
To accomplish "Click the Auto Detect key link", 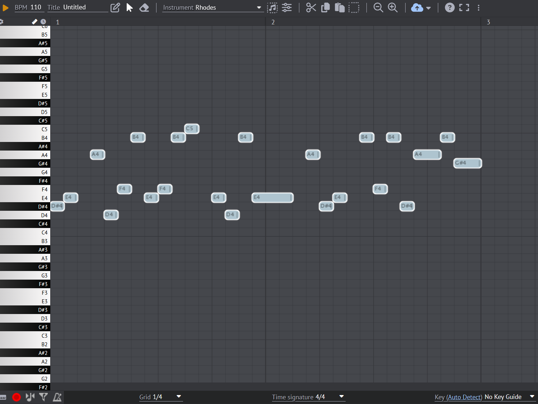I will 464,397.
